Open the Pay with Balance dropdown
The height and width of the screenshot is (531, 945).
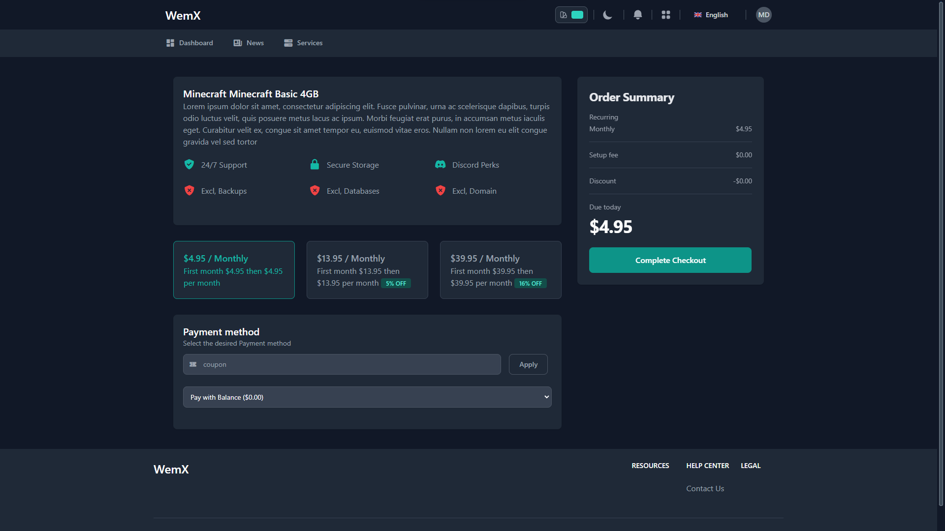pos(367,397)
